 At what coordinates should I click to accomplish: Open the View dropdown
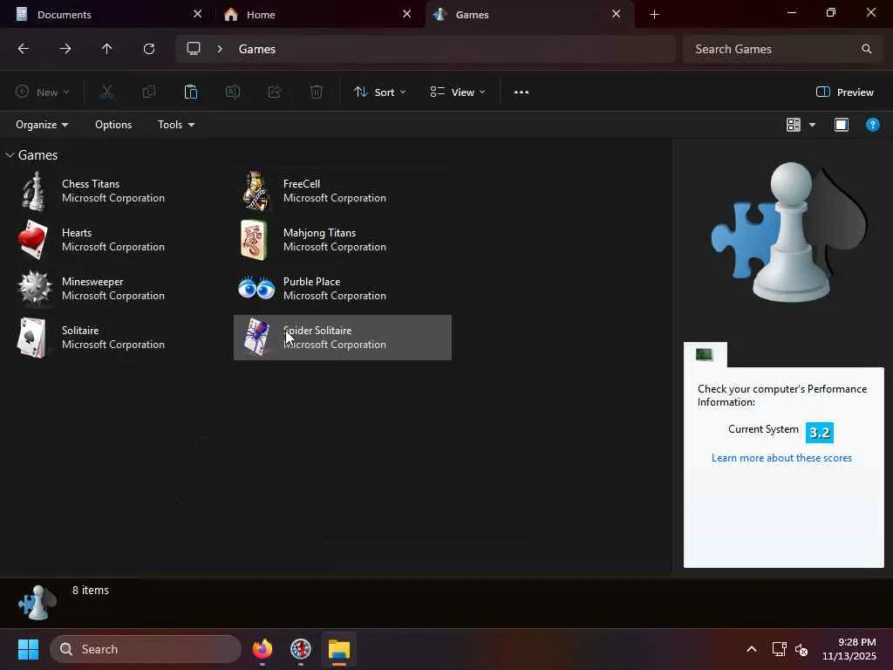click(x=458, y=92)
